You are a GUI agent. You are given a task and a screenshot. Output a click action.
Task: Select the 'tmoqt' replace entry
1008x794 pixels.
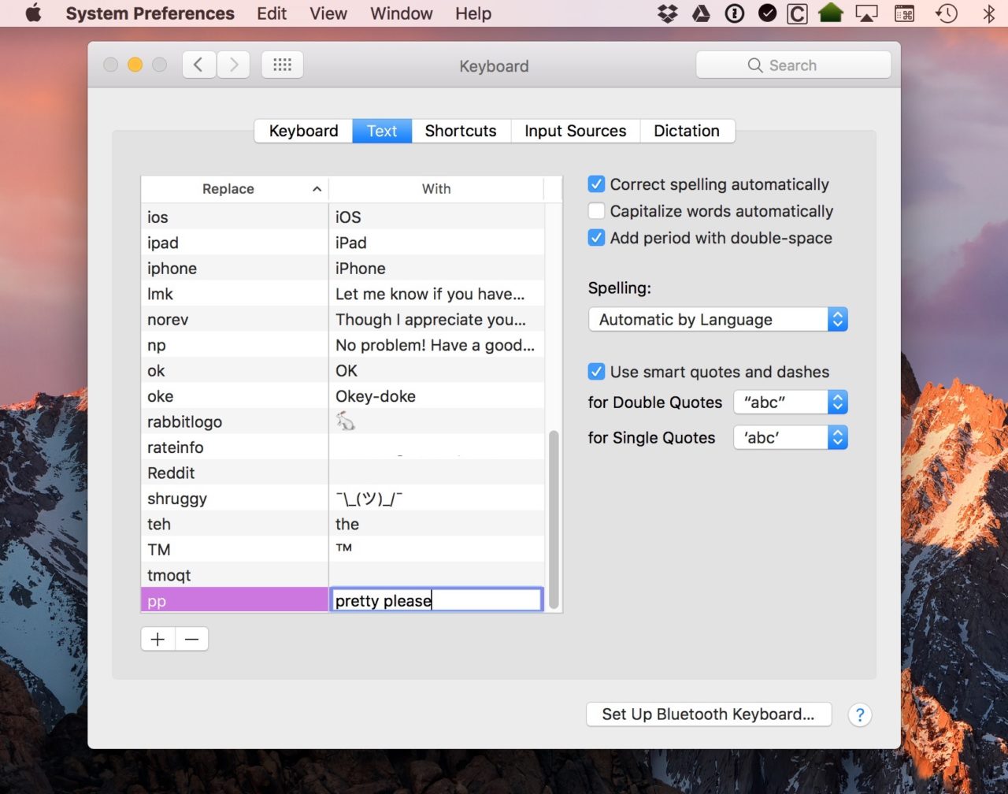point(169,576)
